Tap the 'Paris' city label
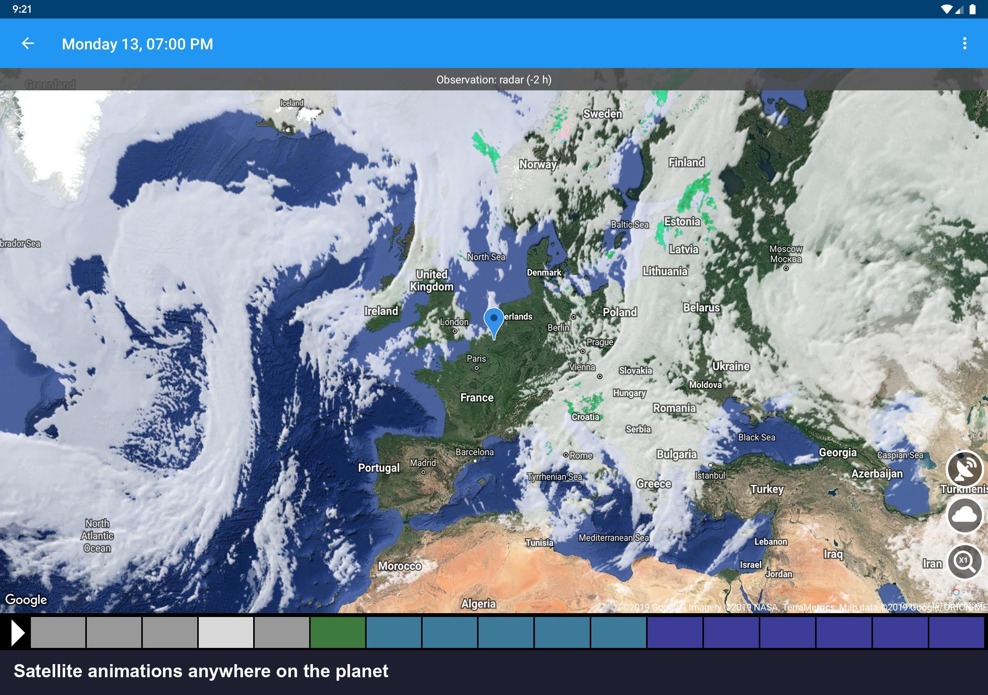The image size is (988, 695). (x=476, y=359)
